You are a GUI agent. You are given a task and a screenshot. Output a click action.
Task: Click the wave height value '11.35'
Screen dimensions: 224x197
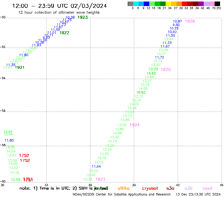pyautogui.click(x=11, y=65)
